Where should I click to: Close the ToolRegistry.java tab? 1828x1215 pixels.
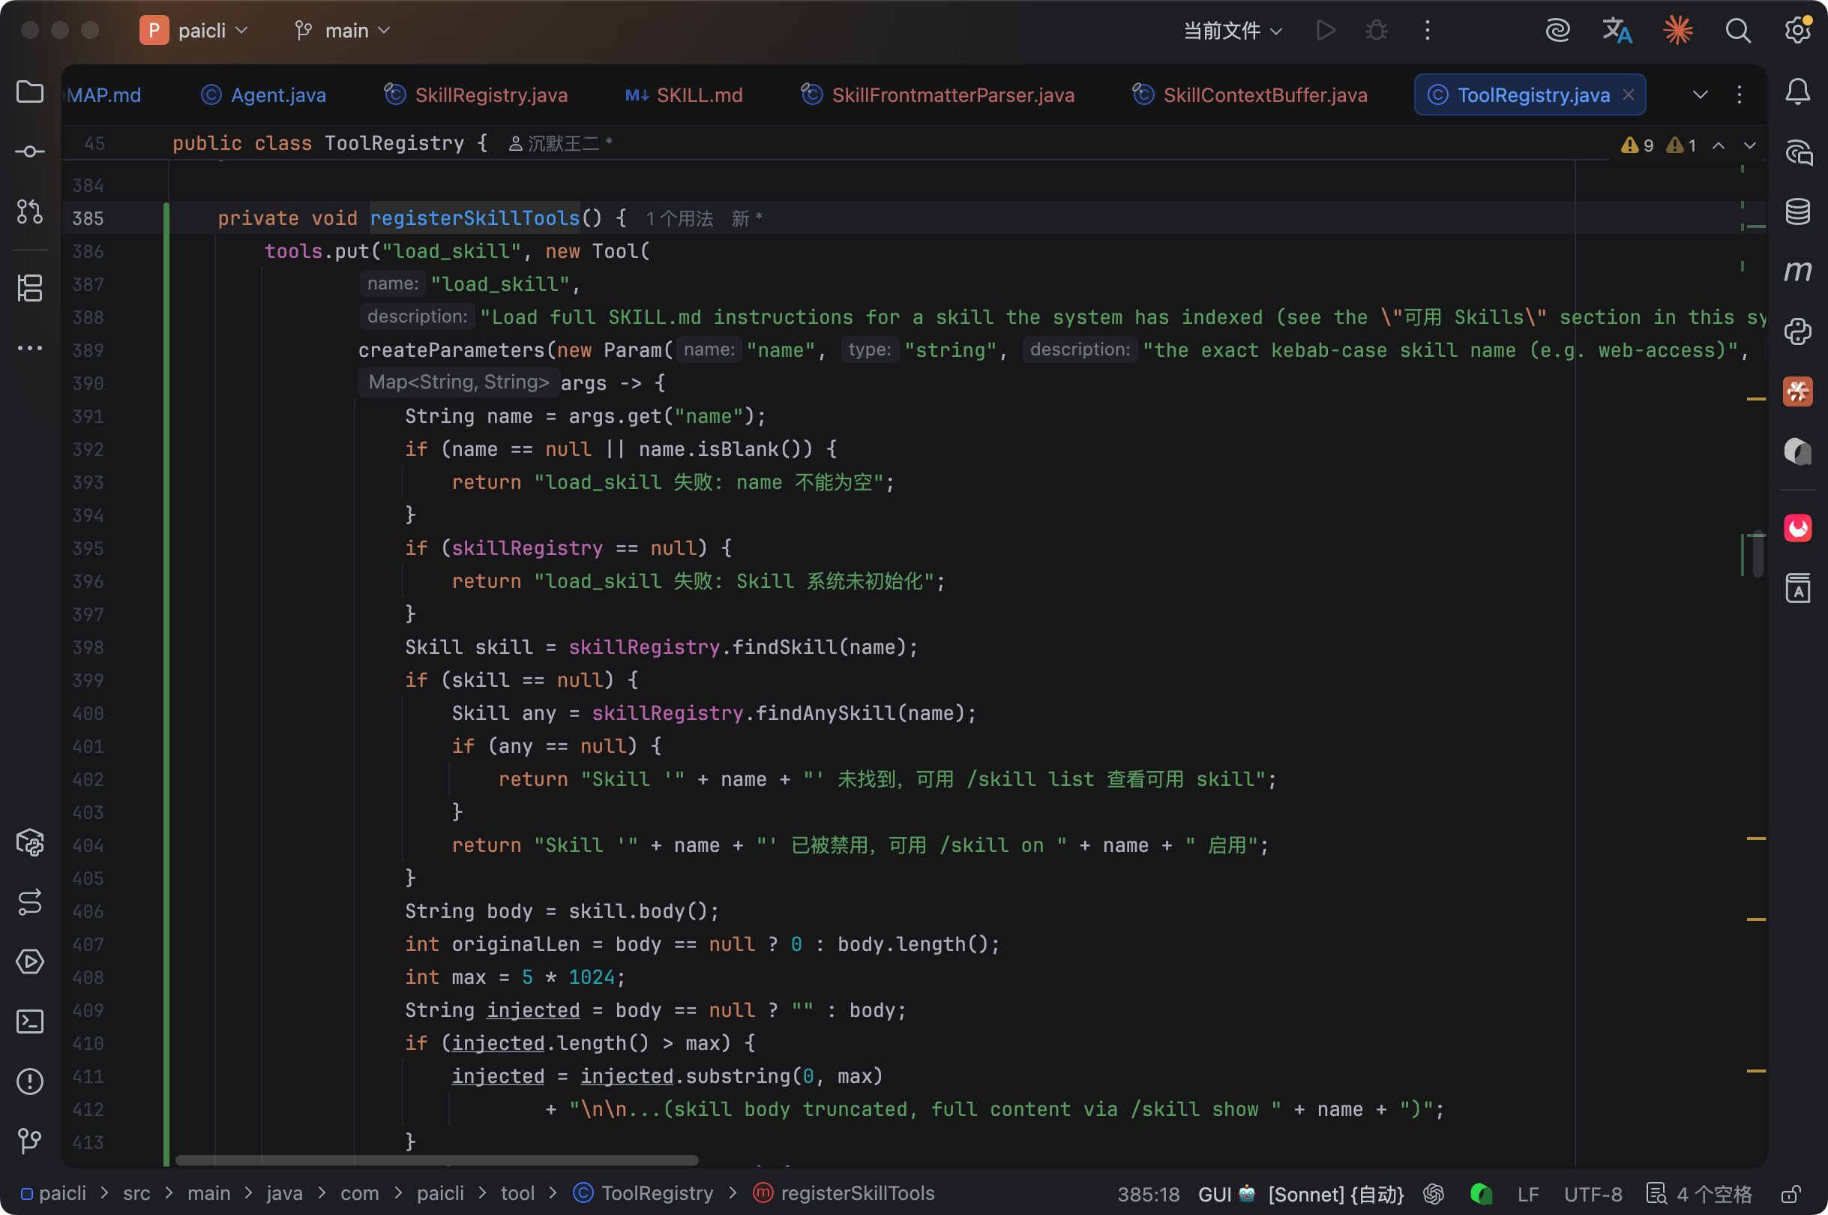pyautogui.click(x=1628, y=94)
